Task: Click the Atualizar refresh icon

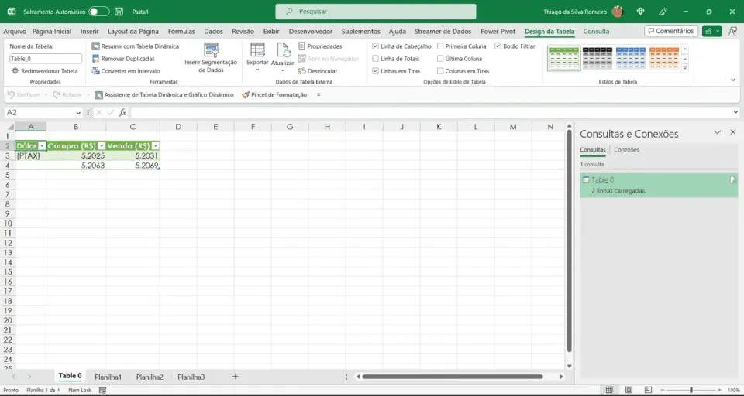Action: (x=284, y=49)
